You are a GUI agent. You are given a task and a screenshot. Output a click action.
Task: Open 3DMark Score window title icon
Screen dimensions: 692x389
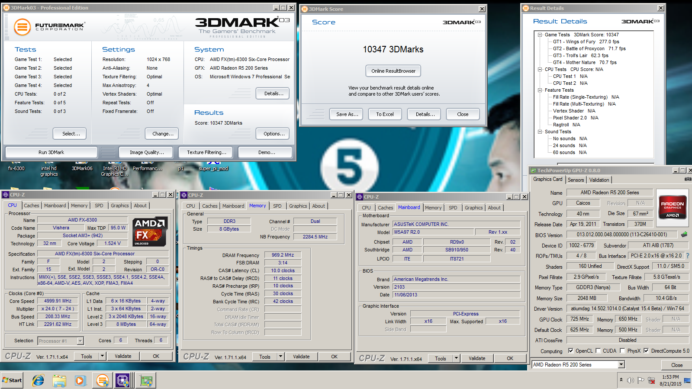[305, 9]
